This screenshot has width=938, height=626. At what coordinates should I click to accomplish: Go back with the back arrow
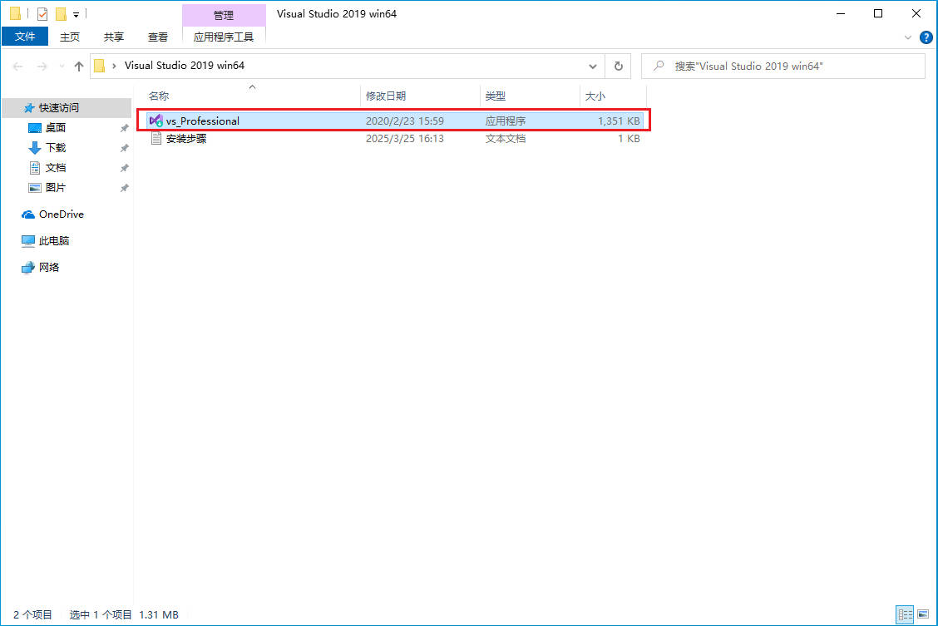(18, 67)
